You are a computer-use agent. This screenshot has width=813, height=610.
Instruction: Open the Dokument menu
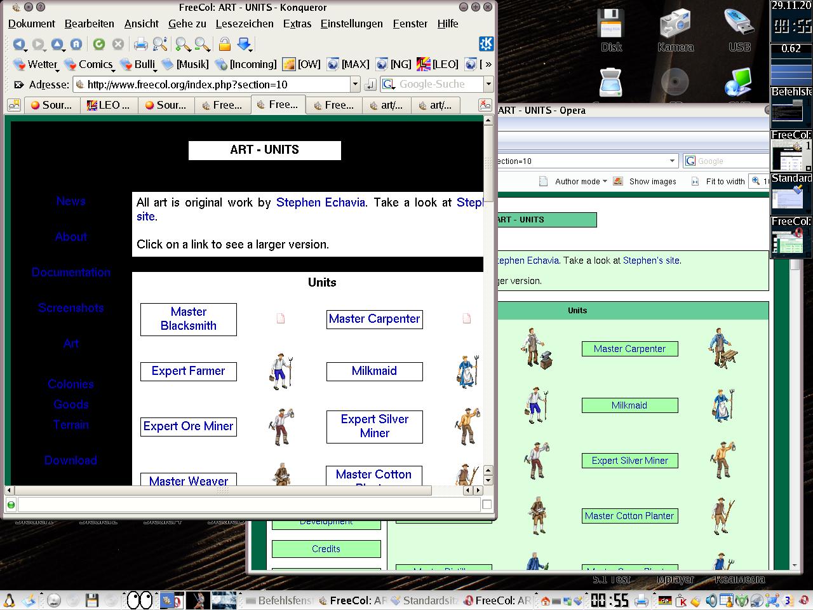[x=32, y=24]
